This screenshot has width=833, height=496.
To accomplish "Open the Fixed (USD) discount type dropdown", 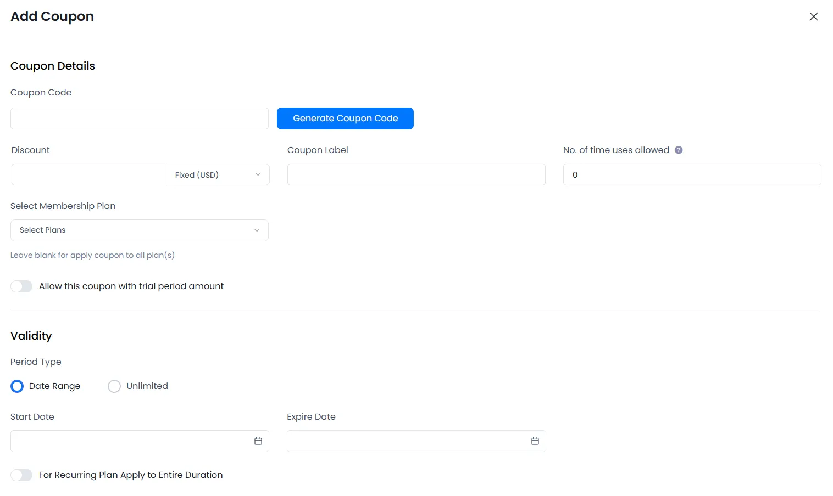I will [x=218, y=175].
